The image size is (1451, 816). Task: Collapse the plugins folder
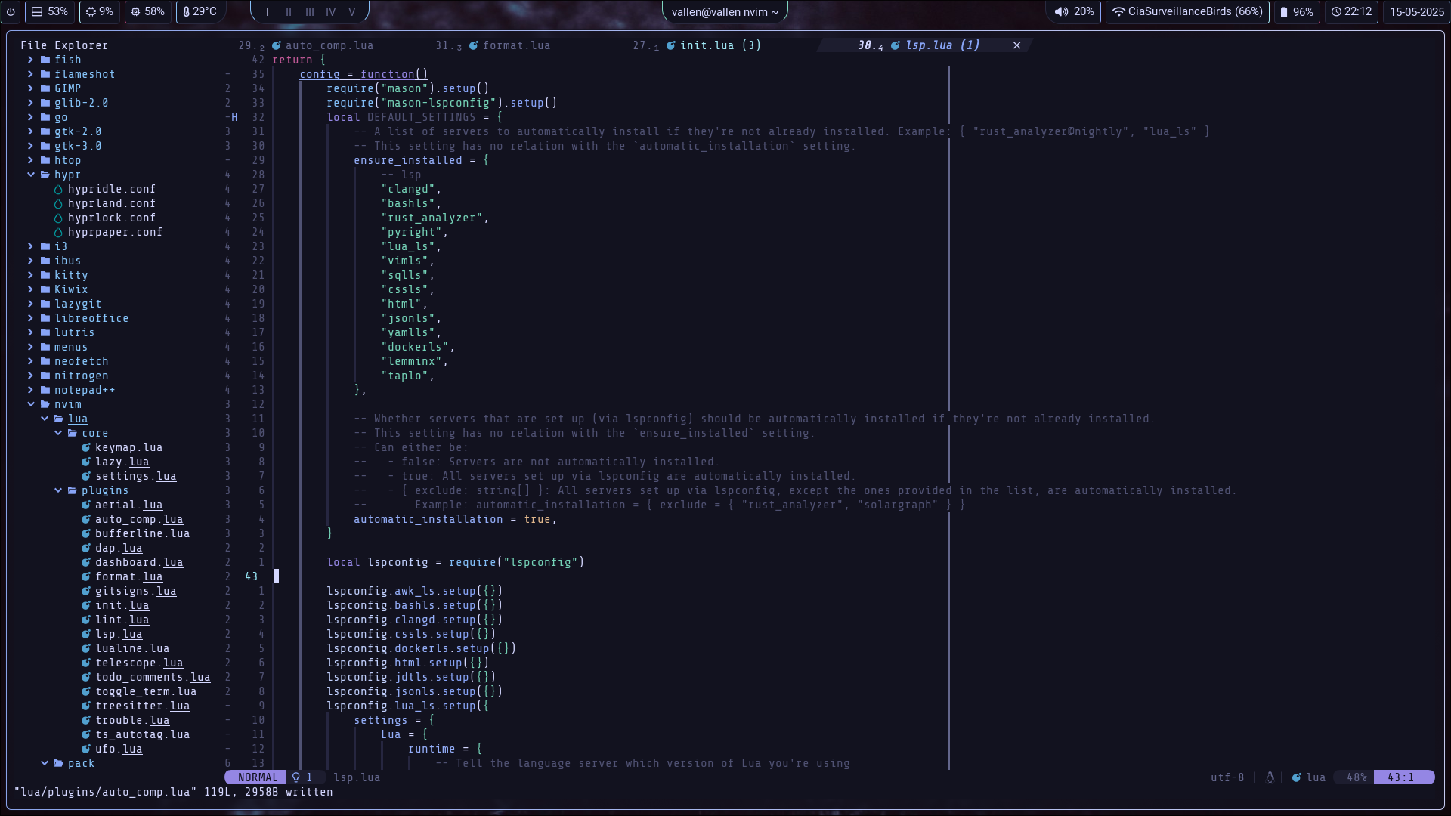58,490
